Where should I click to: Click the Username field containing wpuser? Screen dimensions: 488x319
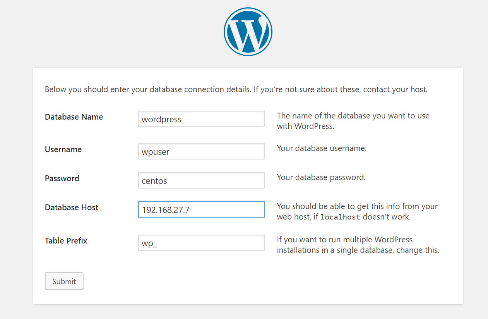coord(201,152)
